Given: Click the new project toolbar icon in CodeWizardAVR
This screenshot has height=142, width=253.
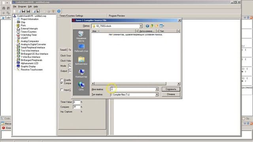Looking at the screenshot, I should [14, 11].
